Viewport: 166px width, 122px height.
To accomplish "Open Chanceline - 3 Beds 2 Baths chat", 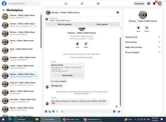I will point(20,101).
